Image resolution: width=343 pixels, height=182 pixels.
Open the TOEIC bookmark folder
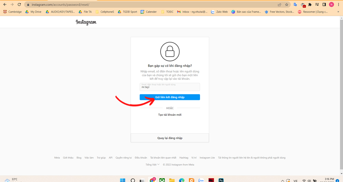167,12
